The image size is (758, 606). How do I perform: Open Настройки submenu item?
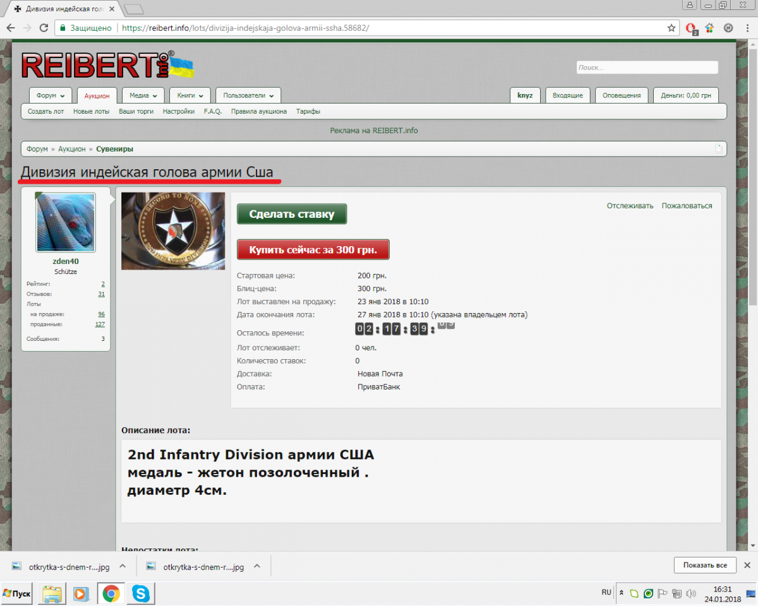pyautogui.click(x=179, y=111)
